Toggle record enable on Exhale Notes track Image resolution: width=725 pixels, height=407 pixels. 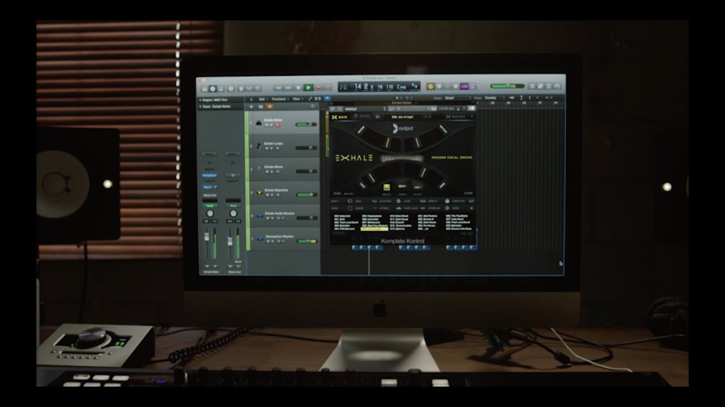click(277, 125)
